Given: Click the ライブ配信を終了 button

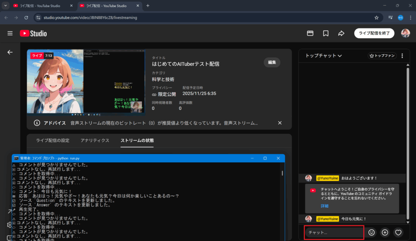Looking at the screenshot, I should [374, 33].
